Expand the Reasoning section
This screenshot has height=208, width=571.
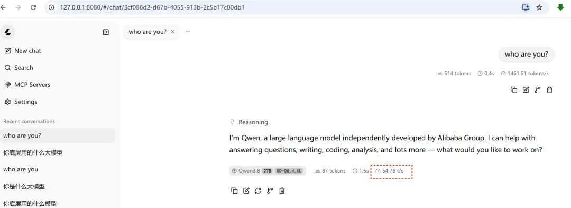[249, 122]
